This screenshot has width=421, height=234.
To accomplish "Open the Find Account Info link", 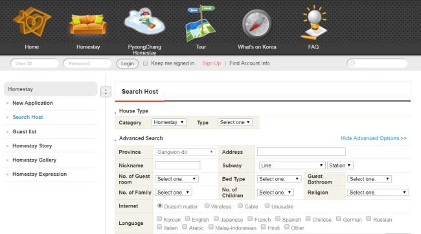I will [x=249, y=63].
